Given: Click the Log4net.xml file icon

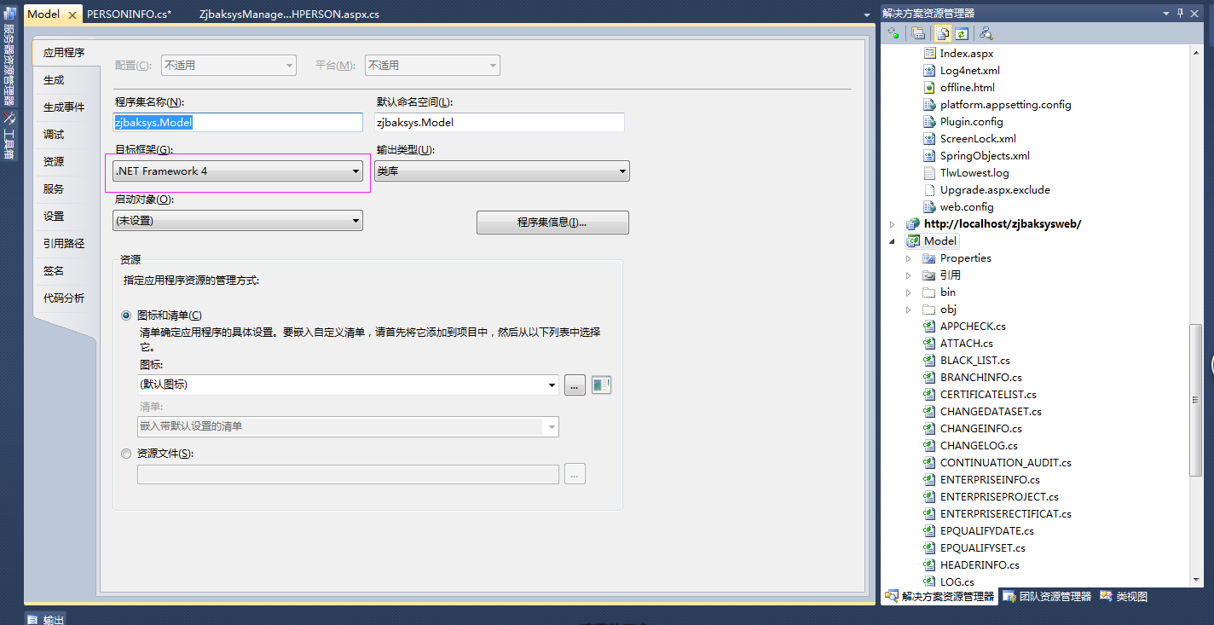Looking at the screenshot, I should (930, 70).
